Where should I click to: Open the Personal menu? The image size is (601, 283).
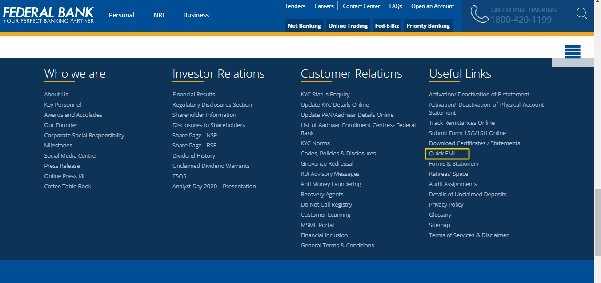click(121, 15)
